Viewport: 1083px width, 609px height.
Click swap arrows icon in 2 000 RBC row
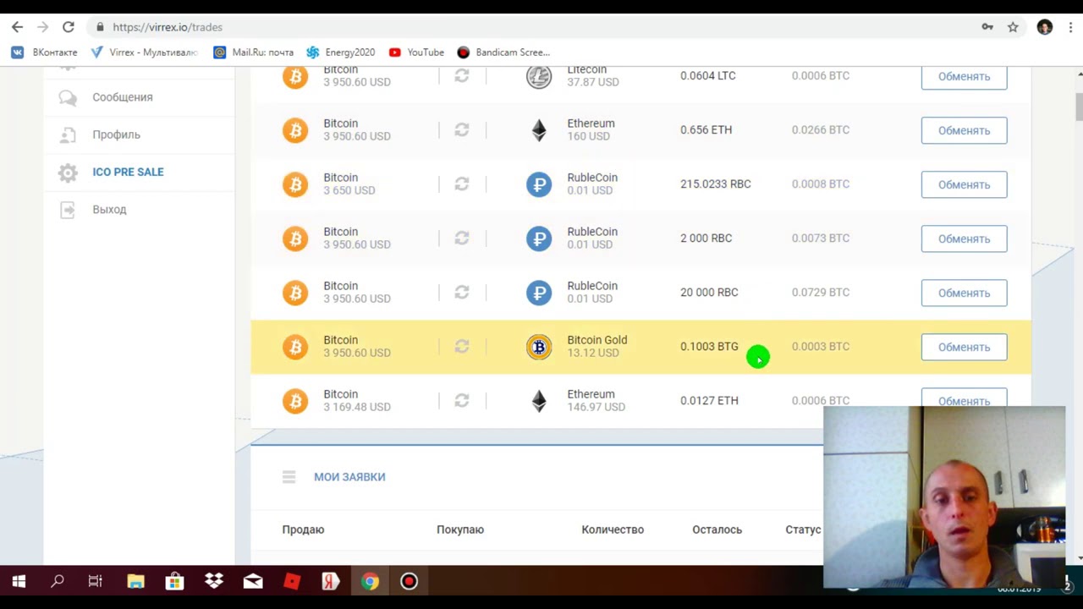point(461,239)
